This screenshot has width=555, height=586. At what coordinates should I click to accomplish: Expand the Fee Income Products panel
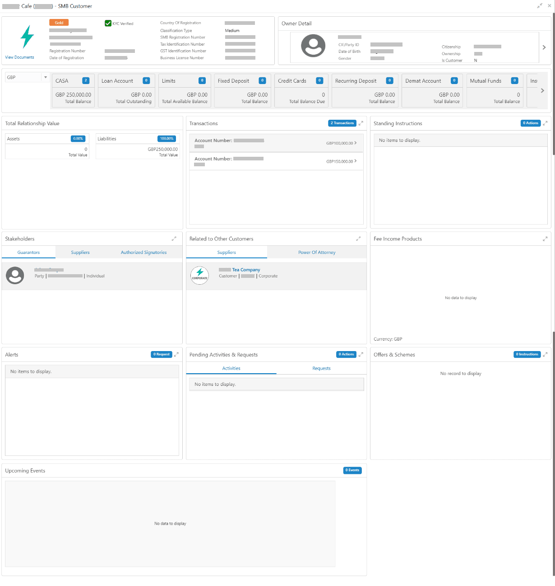(x=545, y=239)
